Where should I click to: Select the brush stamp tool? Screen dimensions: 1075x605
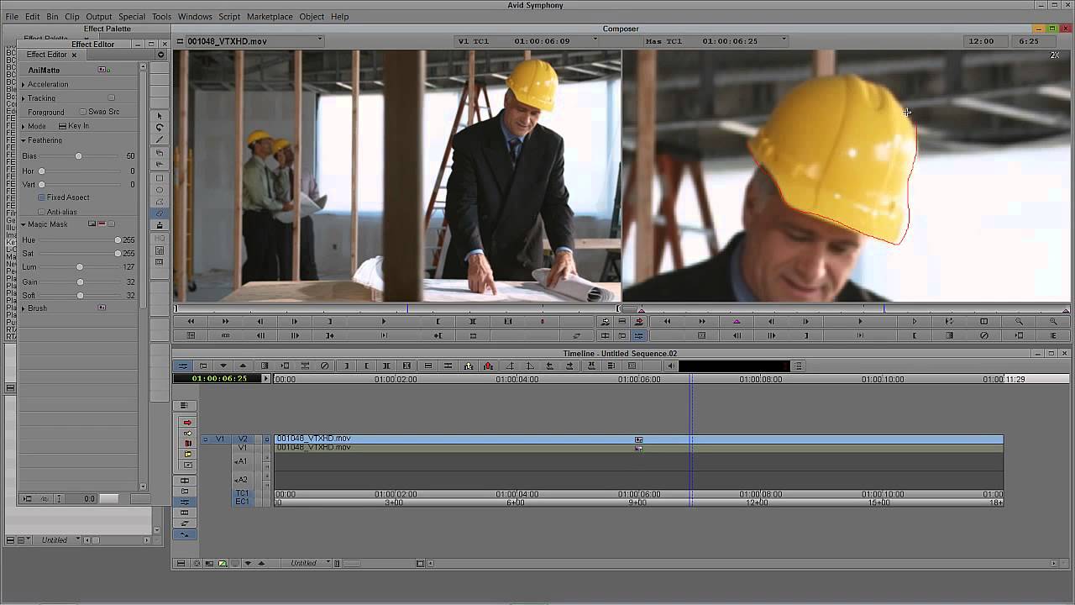point(160,225)
